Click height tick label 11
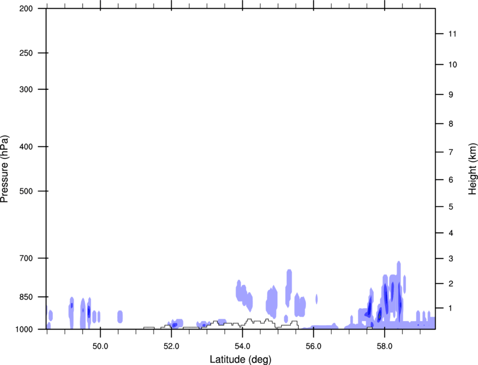The width and height of the screenshot is (478, 365). coord(453,34)
